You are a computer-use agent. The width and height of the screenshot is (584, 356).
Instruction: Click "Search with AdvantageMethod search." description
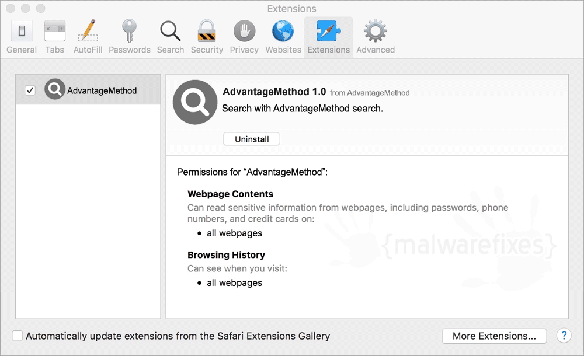[x=303, y=109]
